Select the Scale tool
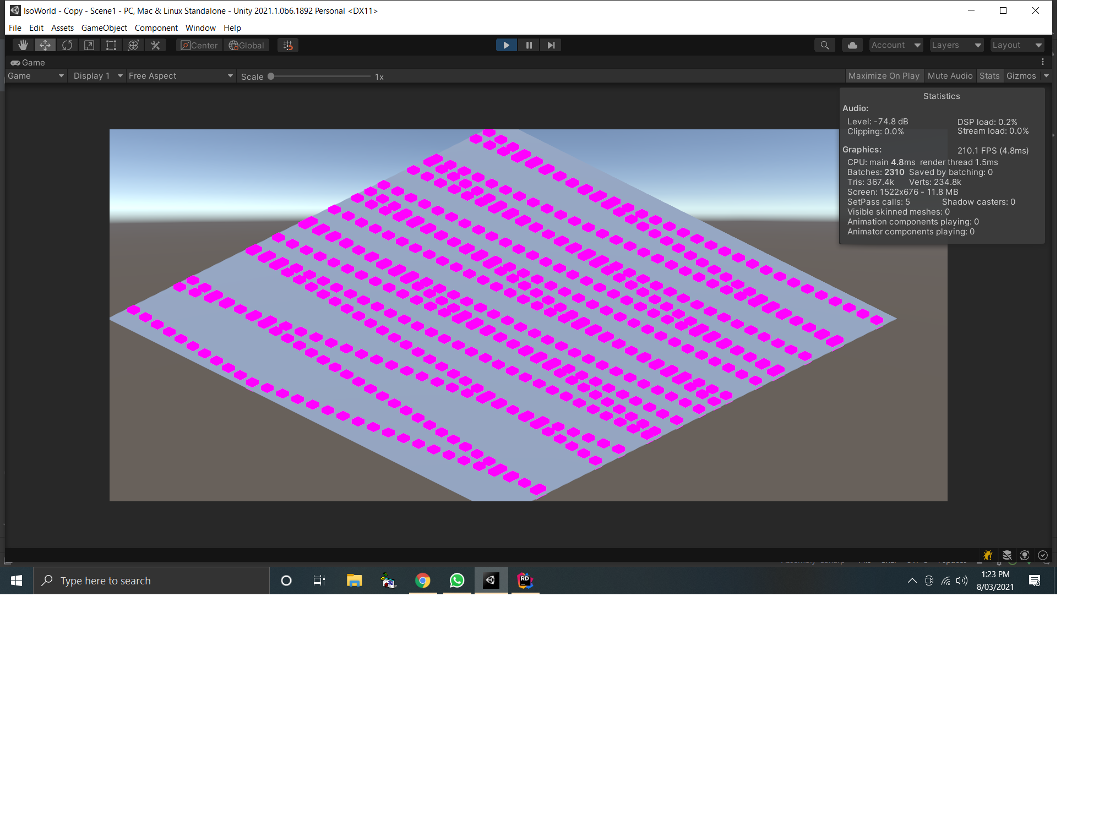 pyautogui.click(x=89, y=45)
